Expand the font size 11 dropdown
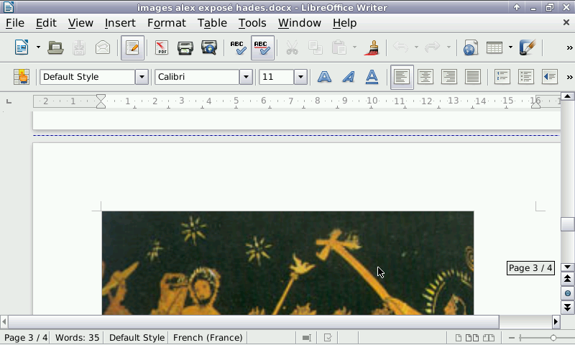575x345 pixels. coord(300,77)
